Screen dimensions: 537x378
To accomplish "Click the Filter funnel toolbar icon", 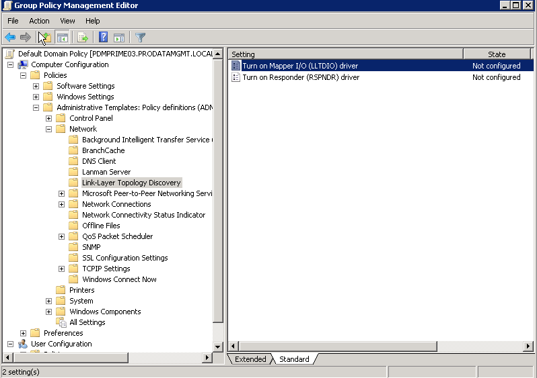I will (x=141, y=38).
